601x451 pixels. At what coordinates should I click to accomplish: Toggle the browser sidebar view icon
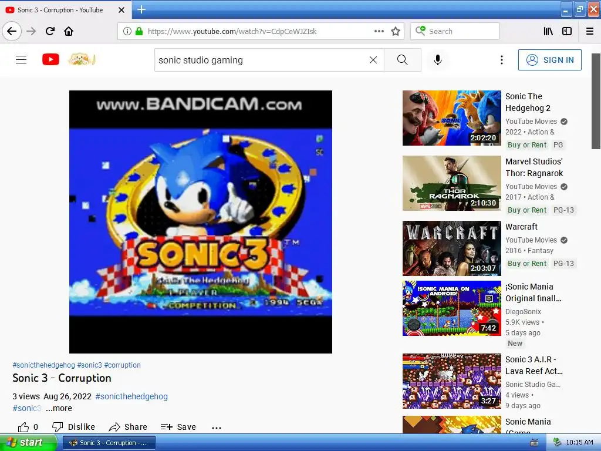[x=567, y=31]
